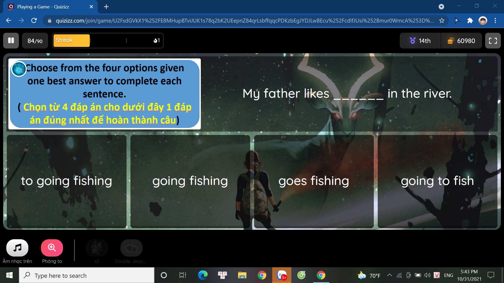Pick the 'going to fish' option

(x=437, y=181)
